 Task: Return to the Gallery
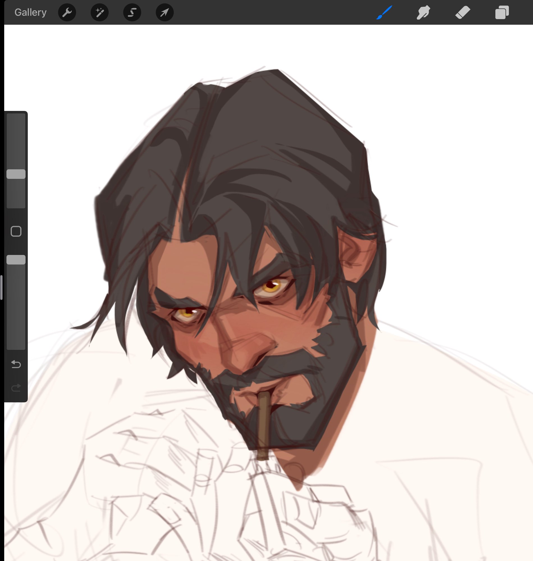[x=30, y=13]
